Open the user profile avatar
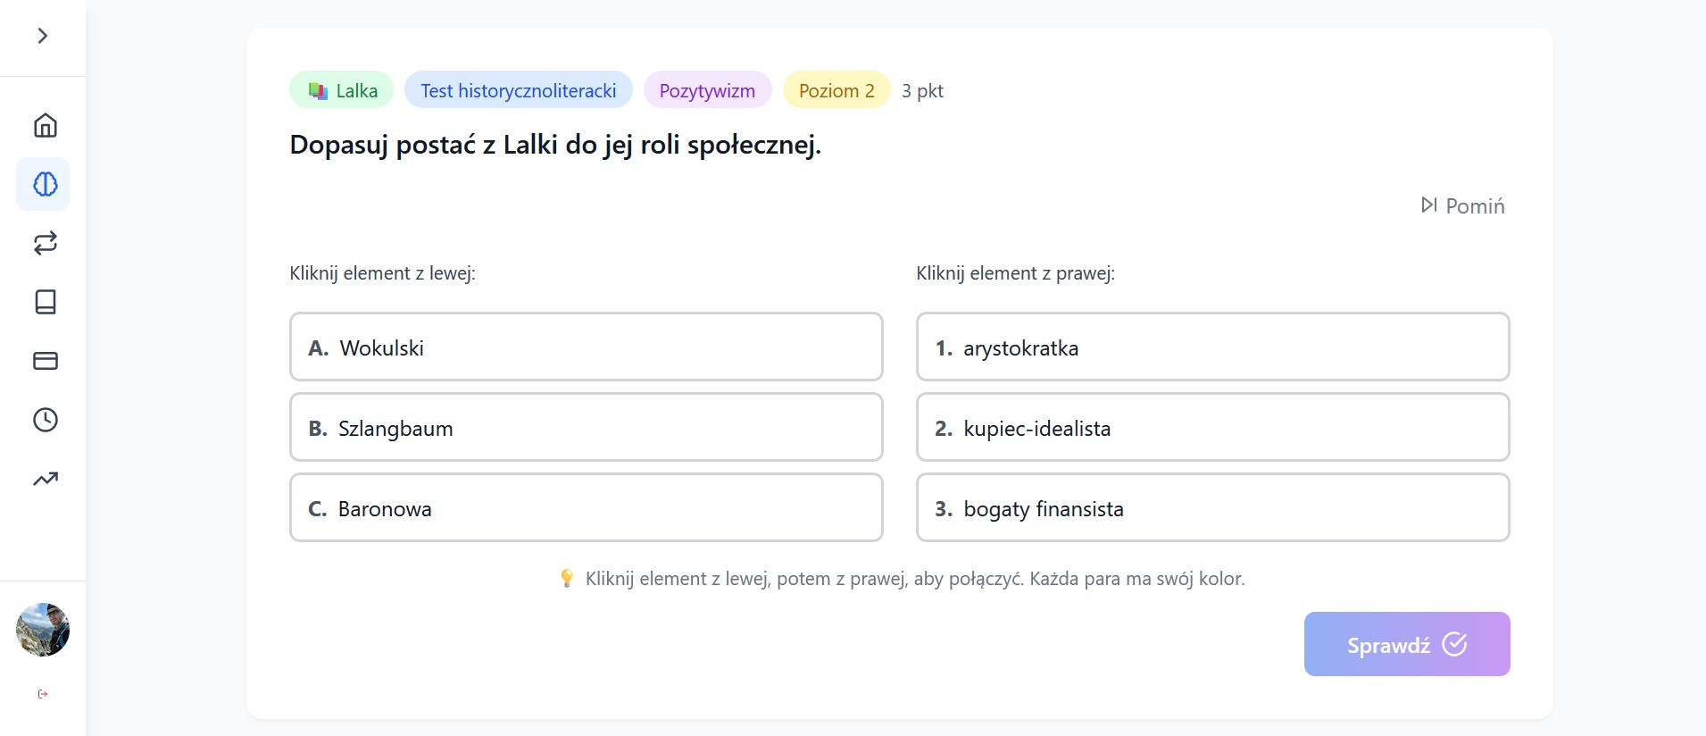 pos(43,630)
